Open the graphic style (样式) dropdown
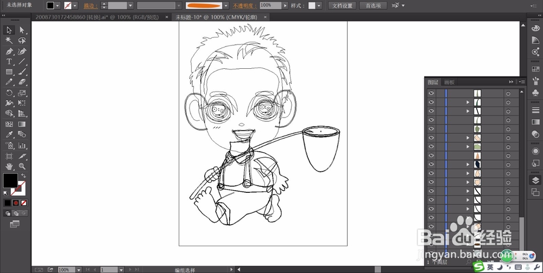Screen dimensions: 543x273 point(319,5)
